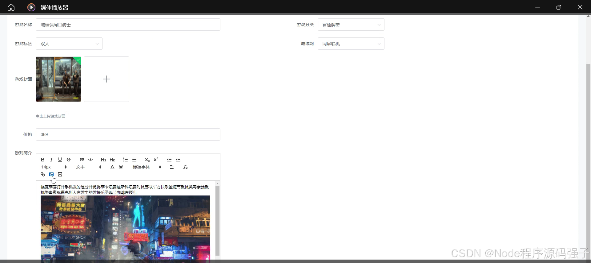Image resolution: width=591 pixels, height=263 pixels.
Task: Click the 价格 input field with 369
Action: (x=128, y=134)
